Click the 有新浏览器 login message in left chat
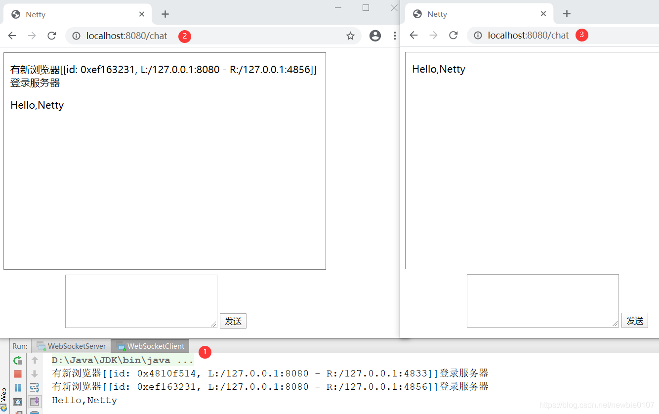The image size is (659, 414). point(164,76)
